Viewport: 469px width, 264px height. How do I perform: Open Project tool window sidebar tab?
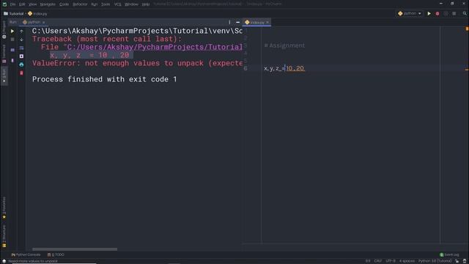[4, 29]
